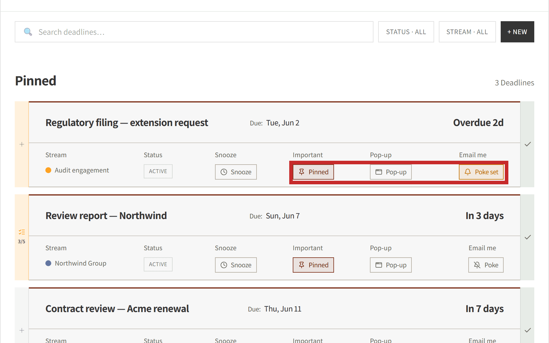Snooze the Review report deadline
This screenshot has height=343, width=549.
pyautogui.click(x=236, y=265)
